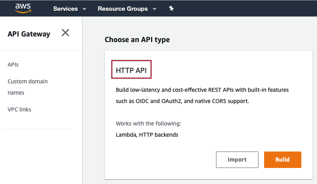Expand the Services dropdown arrow
The width and height of the screenshot is (317, 184).
click(85, 9)
